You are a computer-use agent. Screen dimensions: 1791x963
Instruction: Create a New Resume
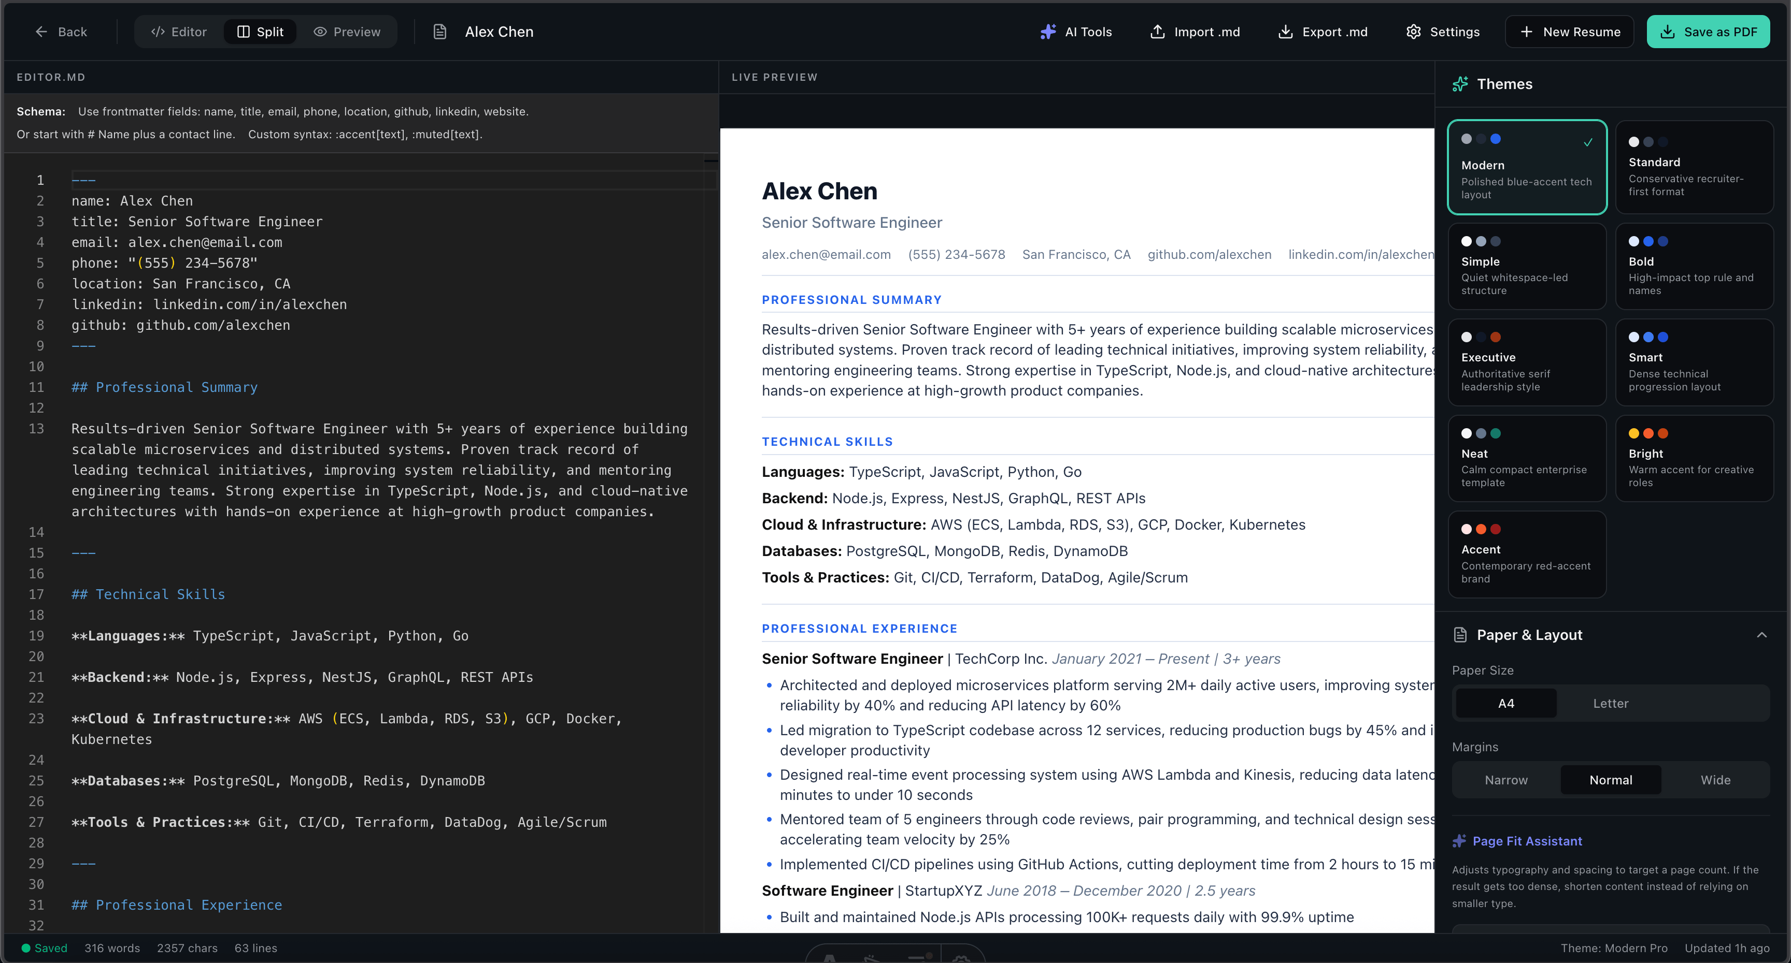(x=1569, y=32)
